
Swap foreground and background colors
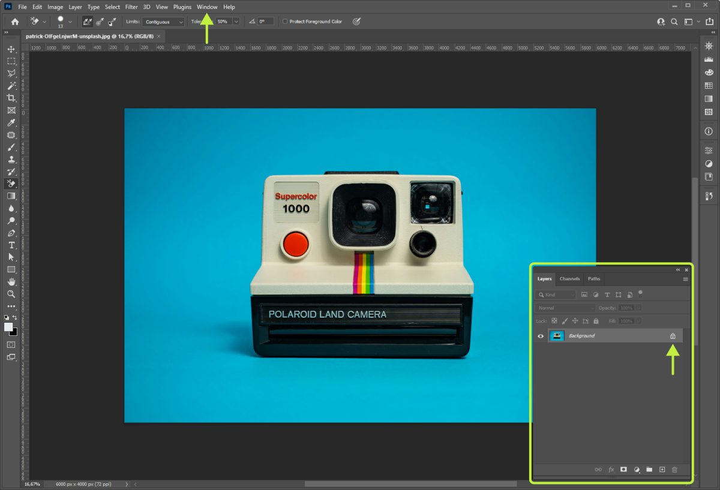(x=14, y=317)
